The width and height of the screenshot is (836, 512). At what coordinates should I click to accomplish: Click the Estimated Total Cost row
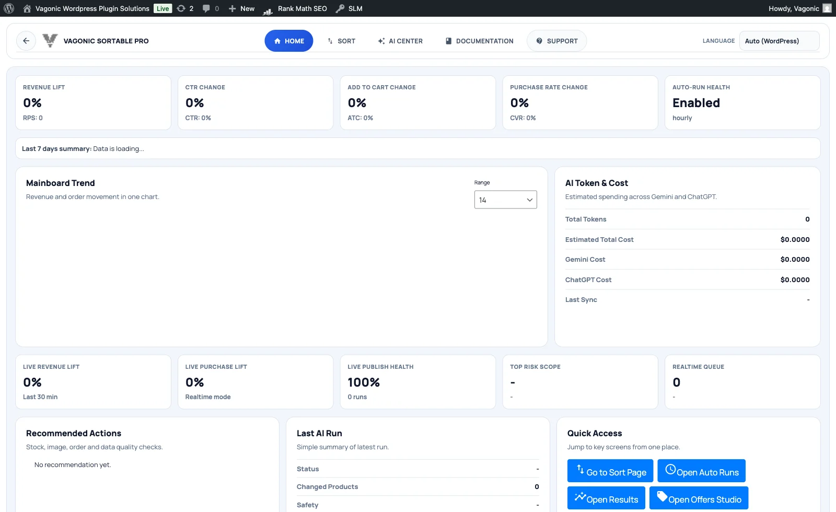[x=687, y=239]
